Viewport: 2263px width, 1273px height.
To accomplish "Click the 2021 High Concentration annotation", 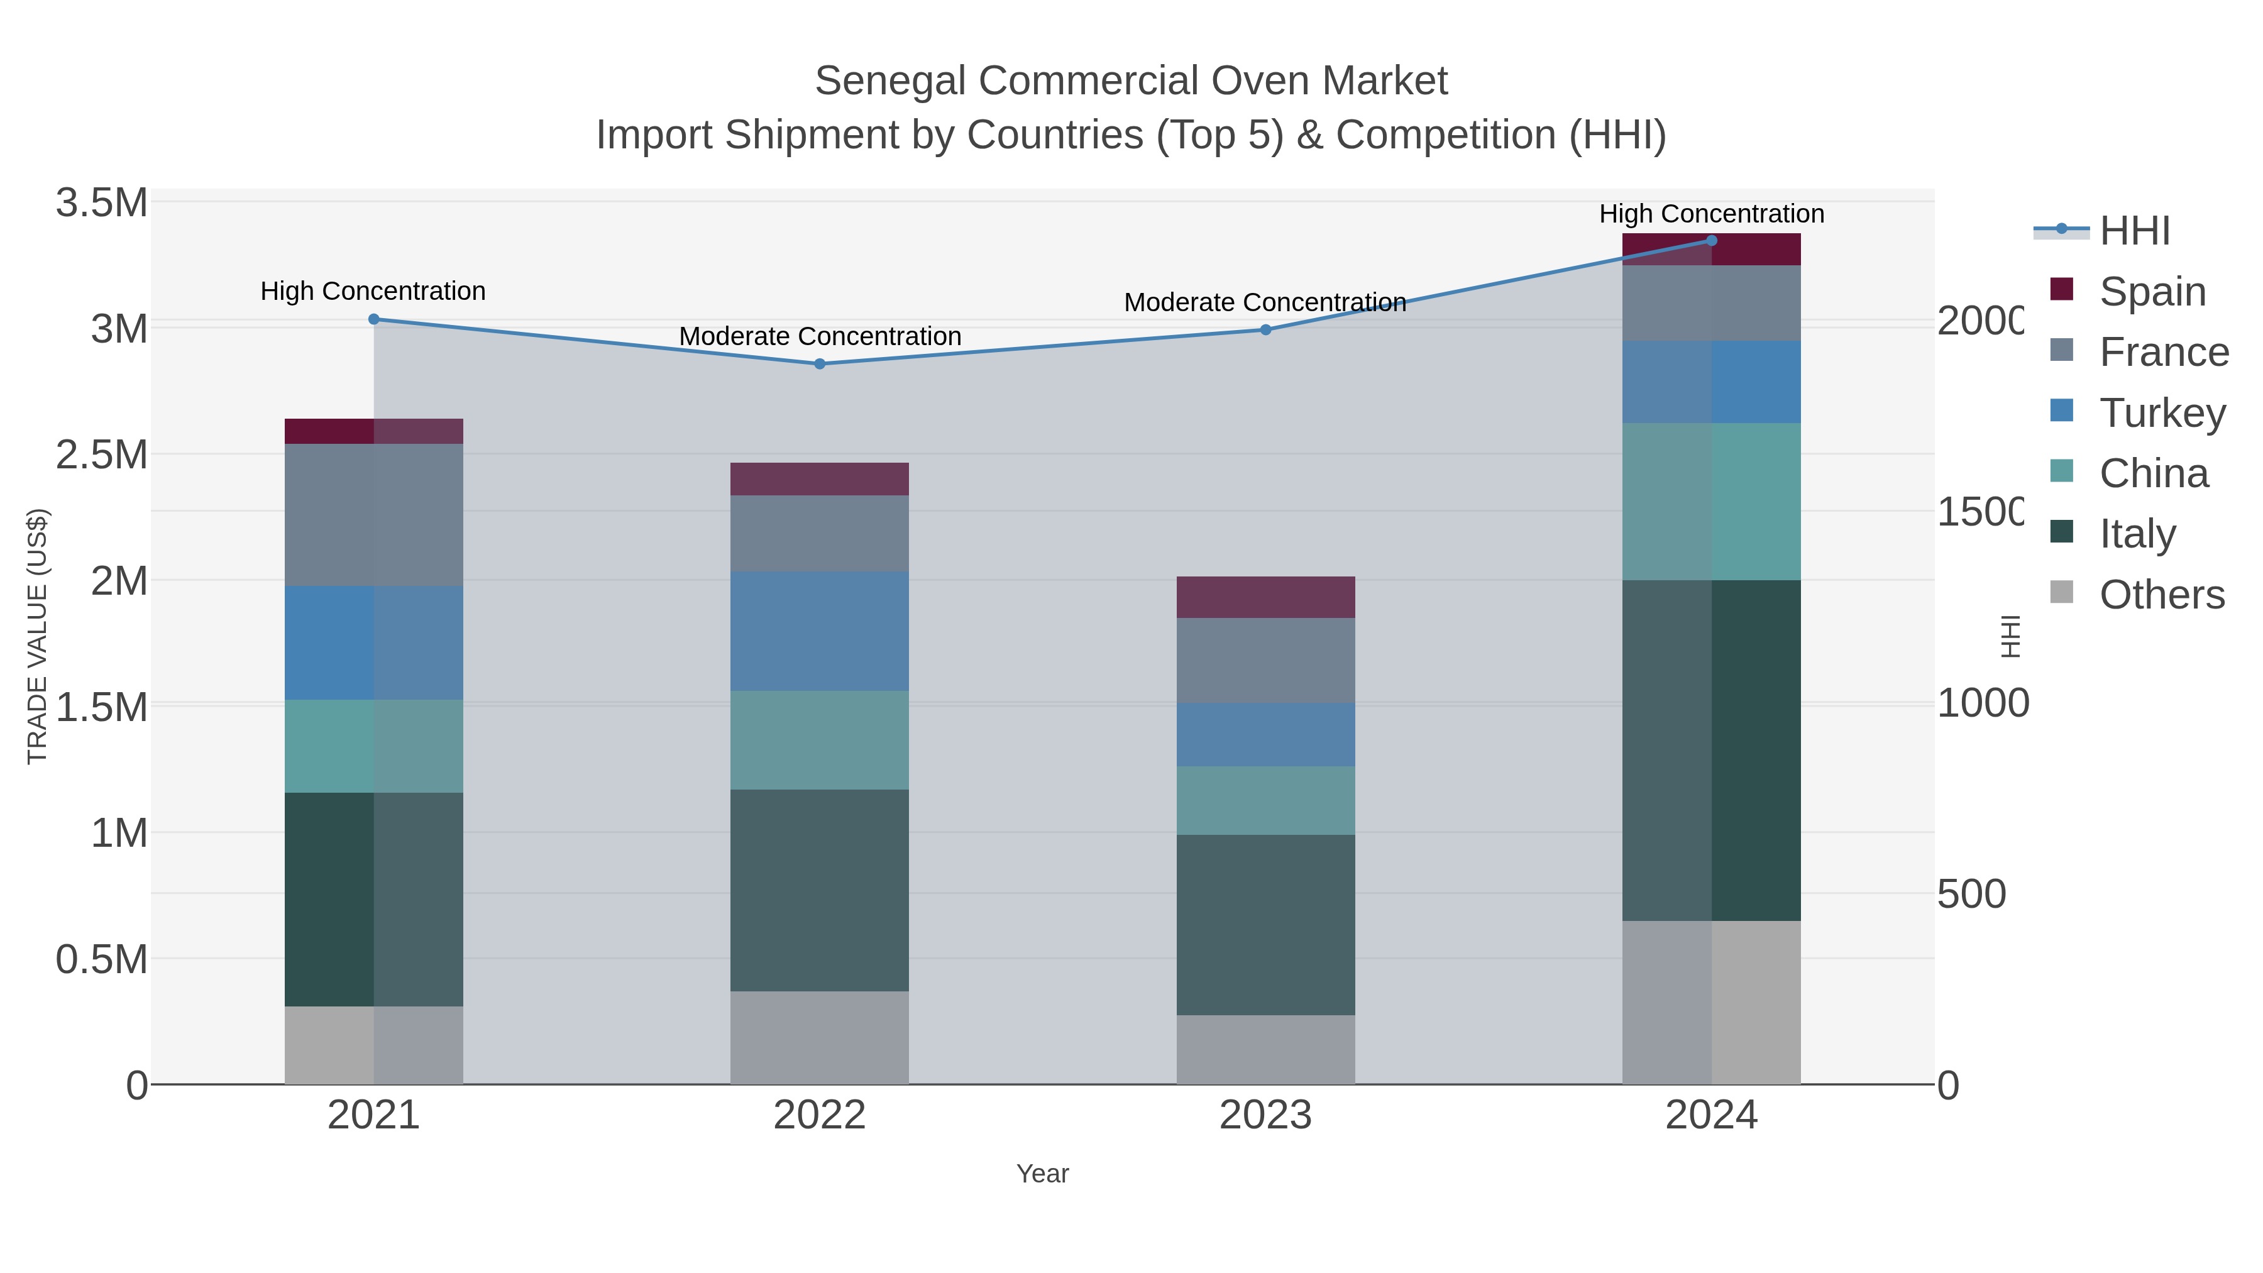I will pos(373,291).
